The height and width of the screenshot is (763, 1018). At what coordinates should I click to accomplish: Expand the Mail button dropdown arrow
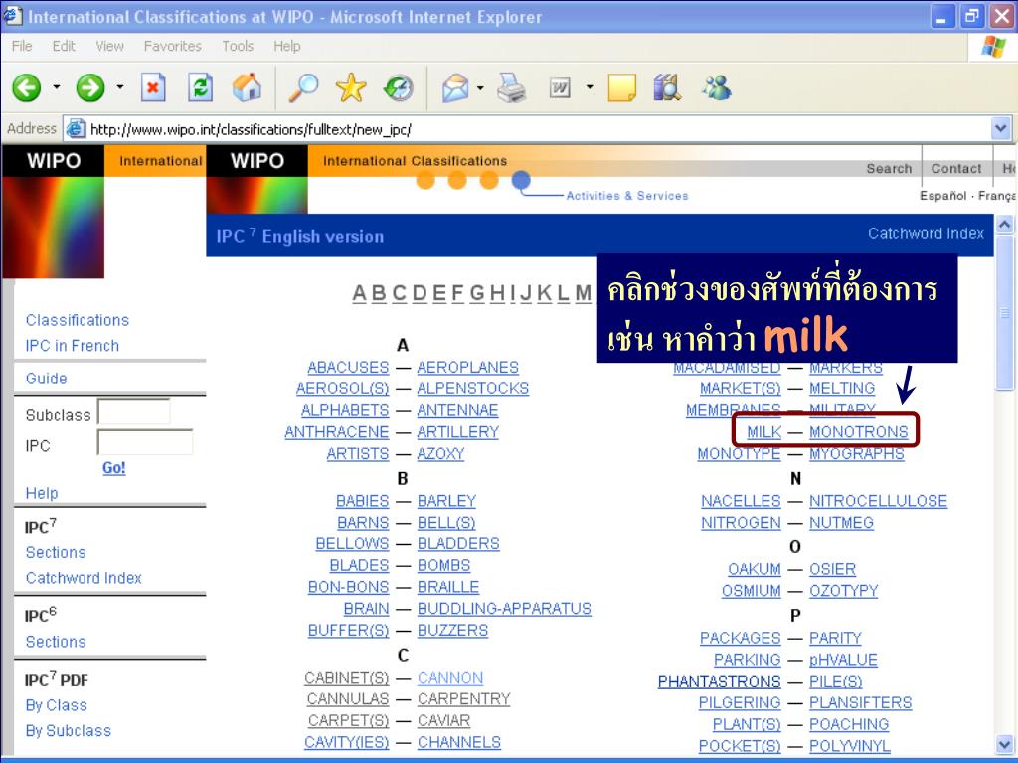tap(480, 87)
